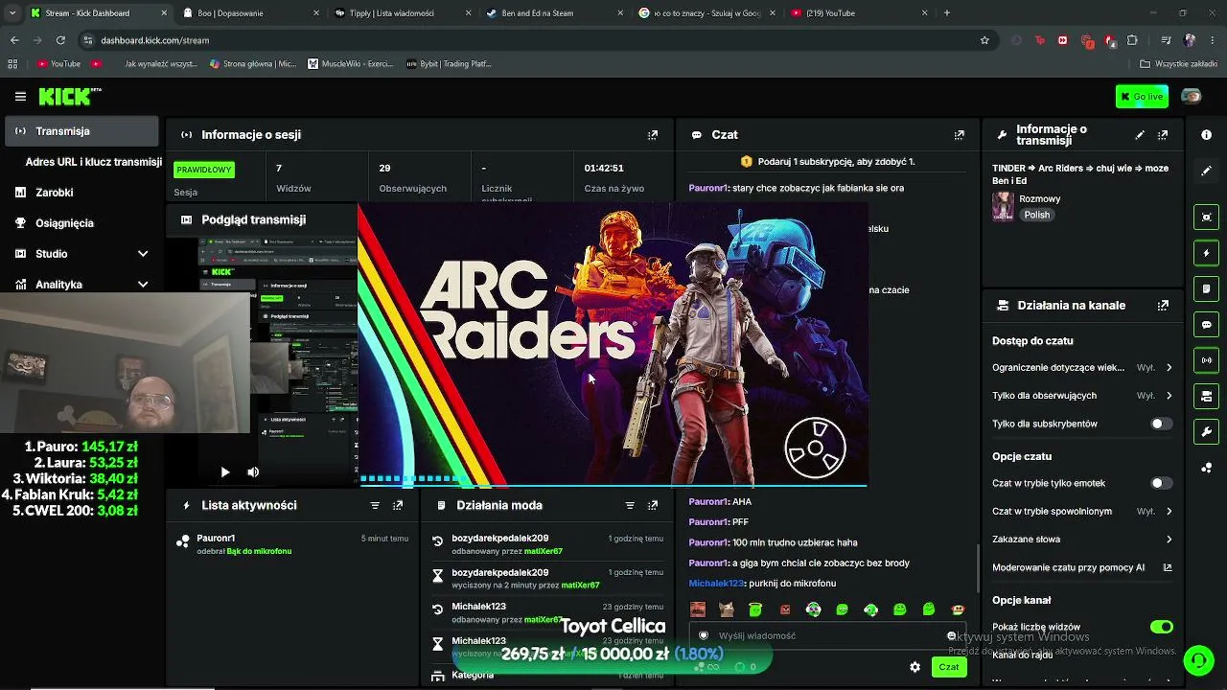Switch to the Tipply browser tab
The image size is (1227, 690).
pos(403,13)
